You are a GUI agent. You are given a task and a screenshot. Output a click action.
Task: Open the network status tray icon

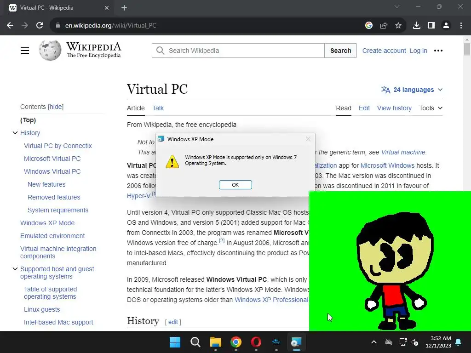(403, 342)
